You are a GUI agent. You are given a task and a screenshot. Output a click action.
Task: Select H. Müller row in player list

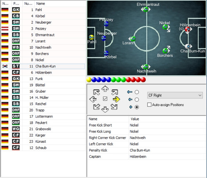(43, 98)
